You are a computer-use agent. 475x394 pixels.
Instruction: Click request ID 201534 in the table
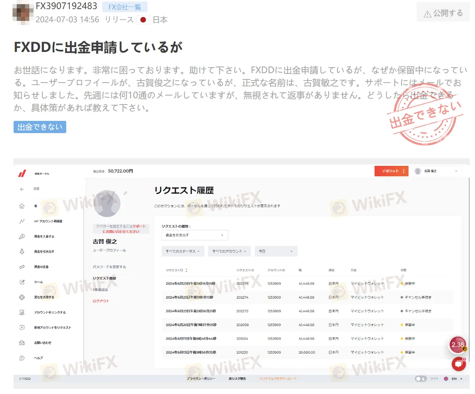tap(242, 339)
